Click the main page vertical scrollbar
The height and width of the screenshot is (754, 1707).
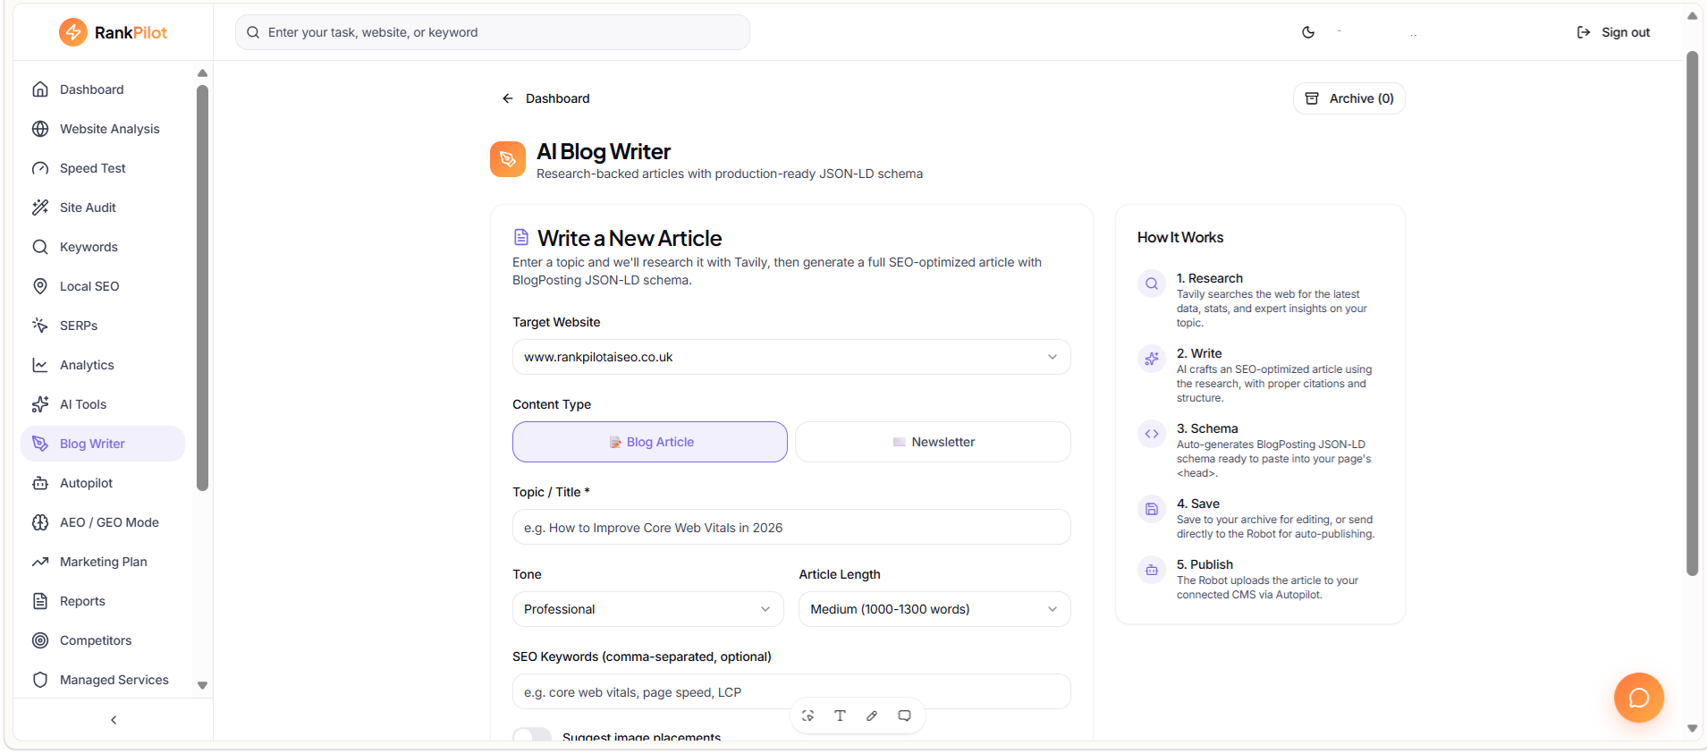coord(1692,313)
